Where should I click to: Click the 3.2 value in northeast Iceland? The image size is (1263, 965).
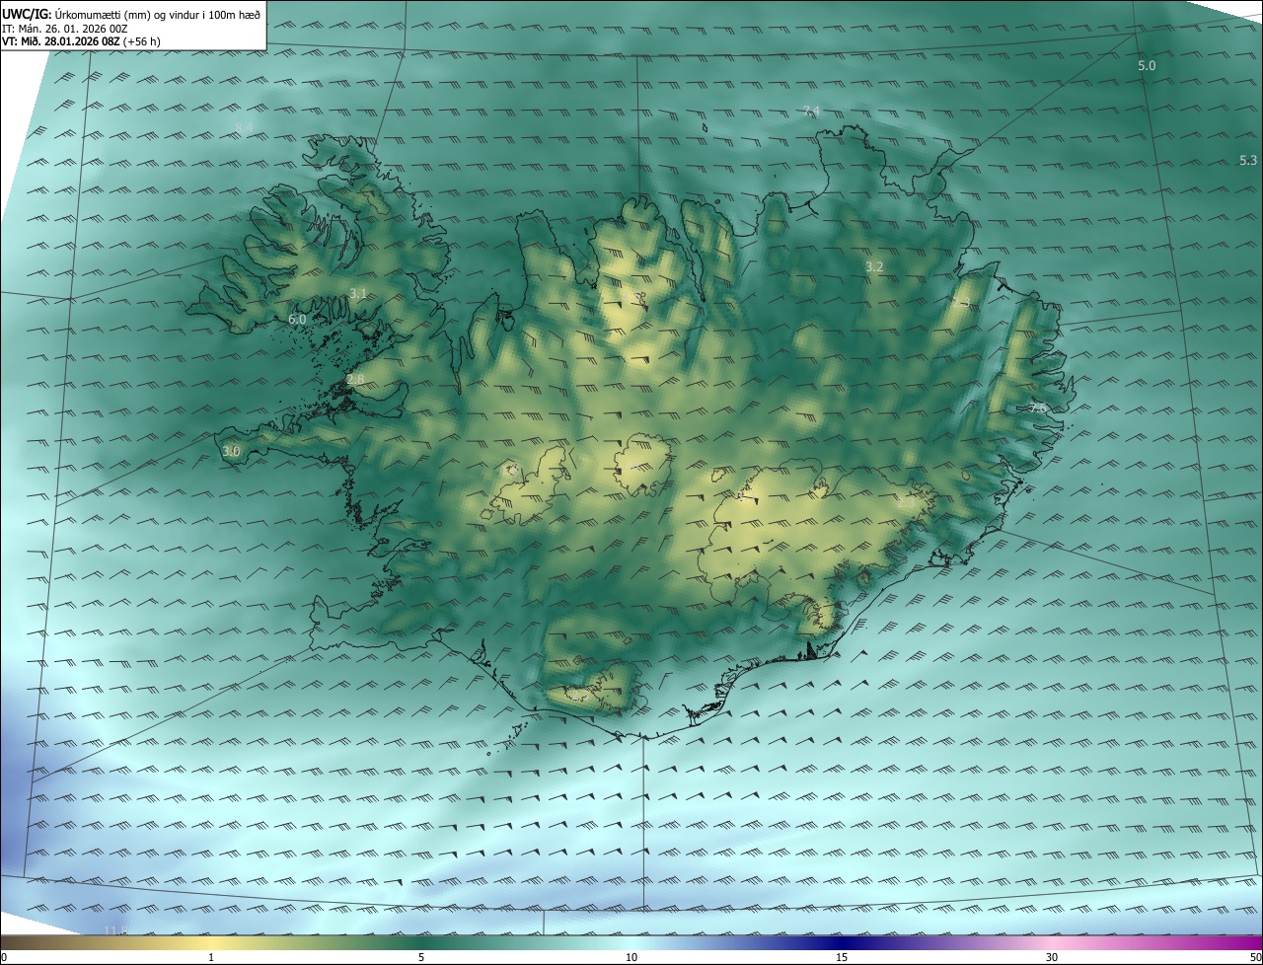[874, 266]
